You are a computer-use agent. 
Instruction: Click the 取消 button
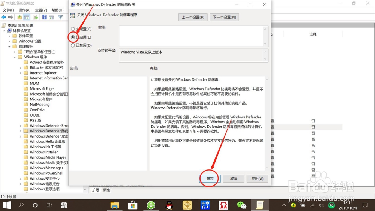(x=234, y=178)
